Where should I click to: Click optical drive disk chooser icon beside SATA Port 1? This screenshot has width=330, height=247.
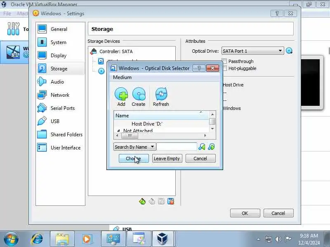click(x=289, y=51)
